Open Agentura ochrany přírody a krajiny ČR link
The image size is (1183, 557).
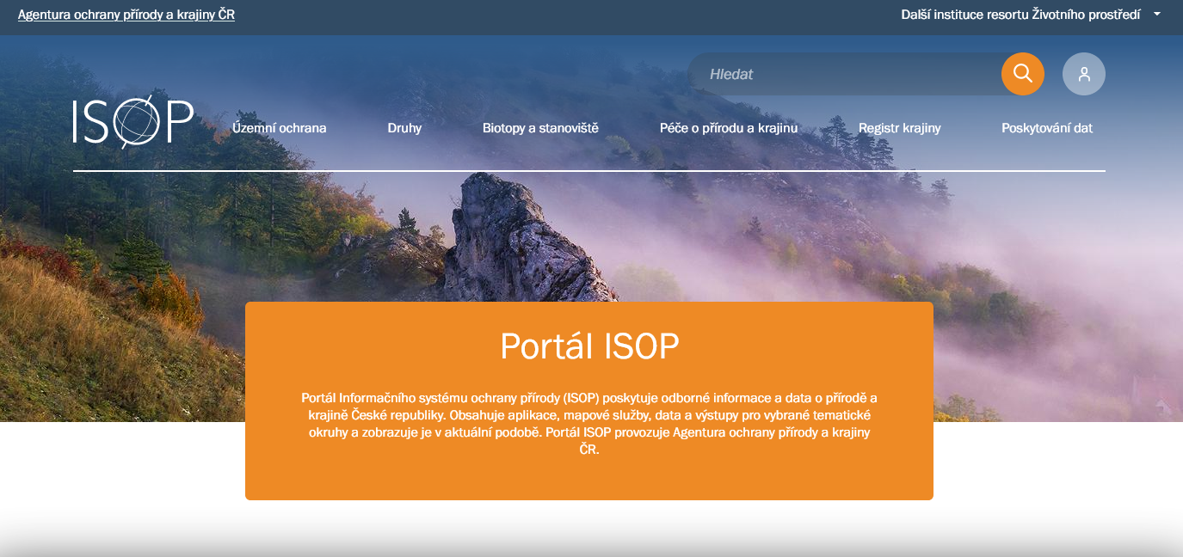[x=126, y=15]
